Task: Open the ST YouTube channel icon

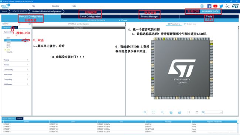Action: [215, 6]
